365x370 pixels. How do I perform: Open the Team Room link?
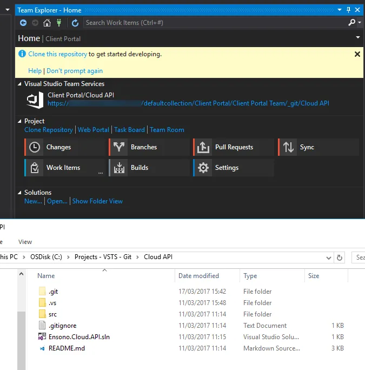click(x=167, y=130)
